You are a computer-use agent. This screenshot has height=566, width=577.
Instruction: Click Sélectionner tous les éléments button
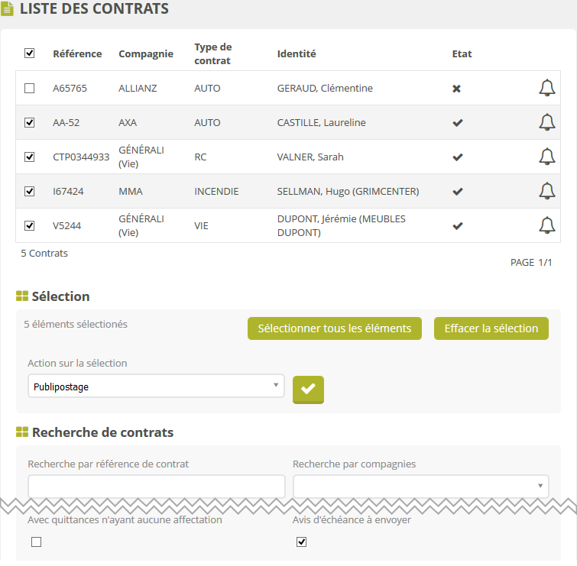(334, 328)
